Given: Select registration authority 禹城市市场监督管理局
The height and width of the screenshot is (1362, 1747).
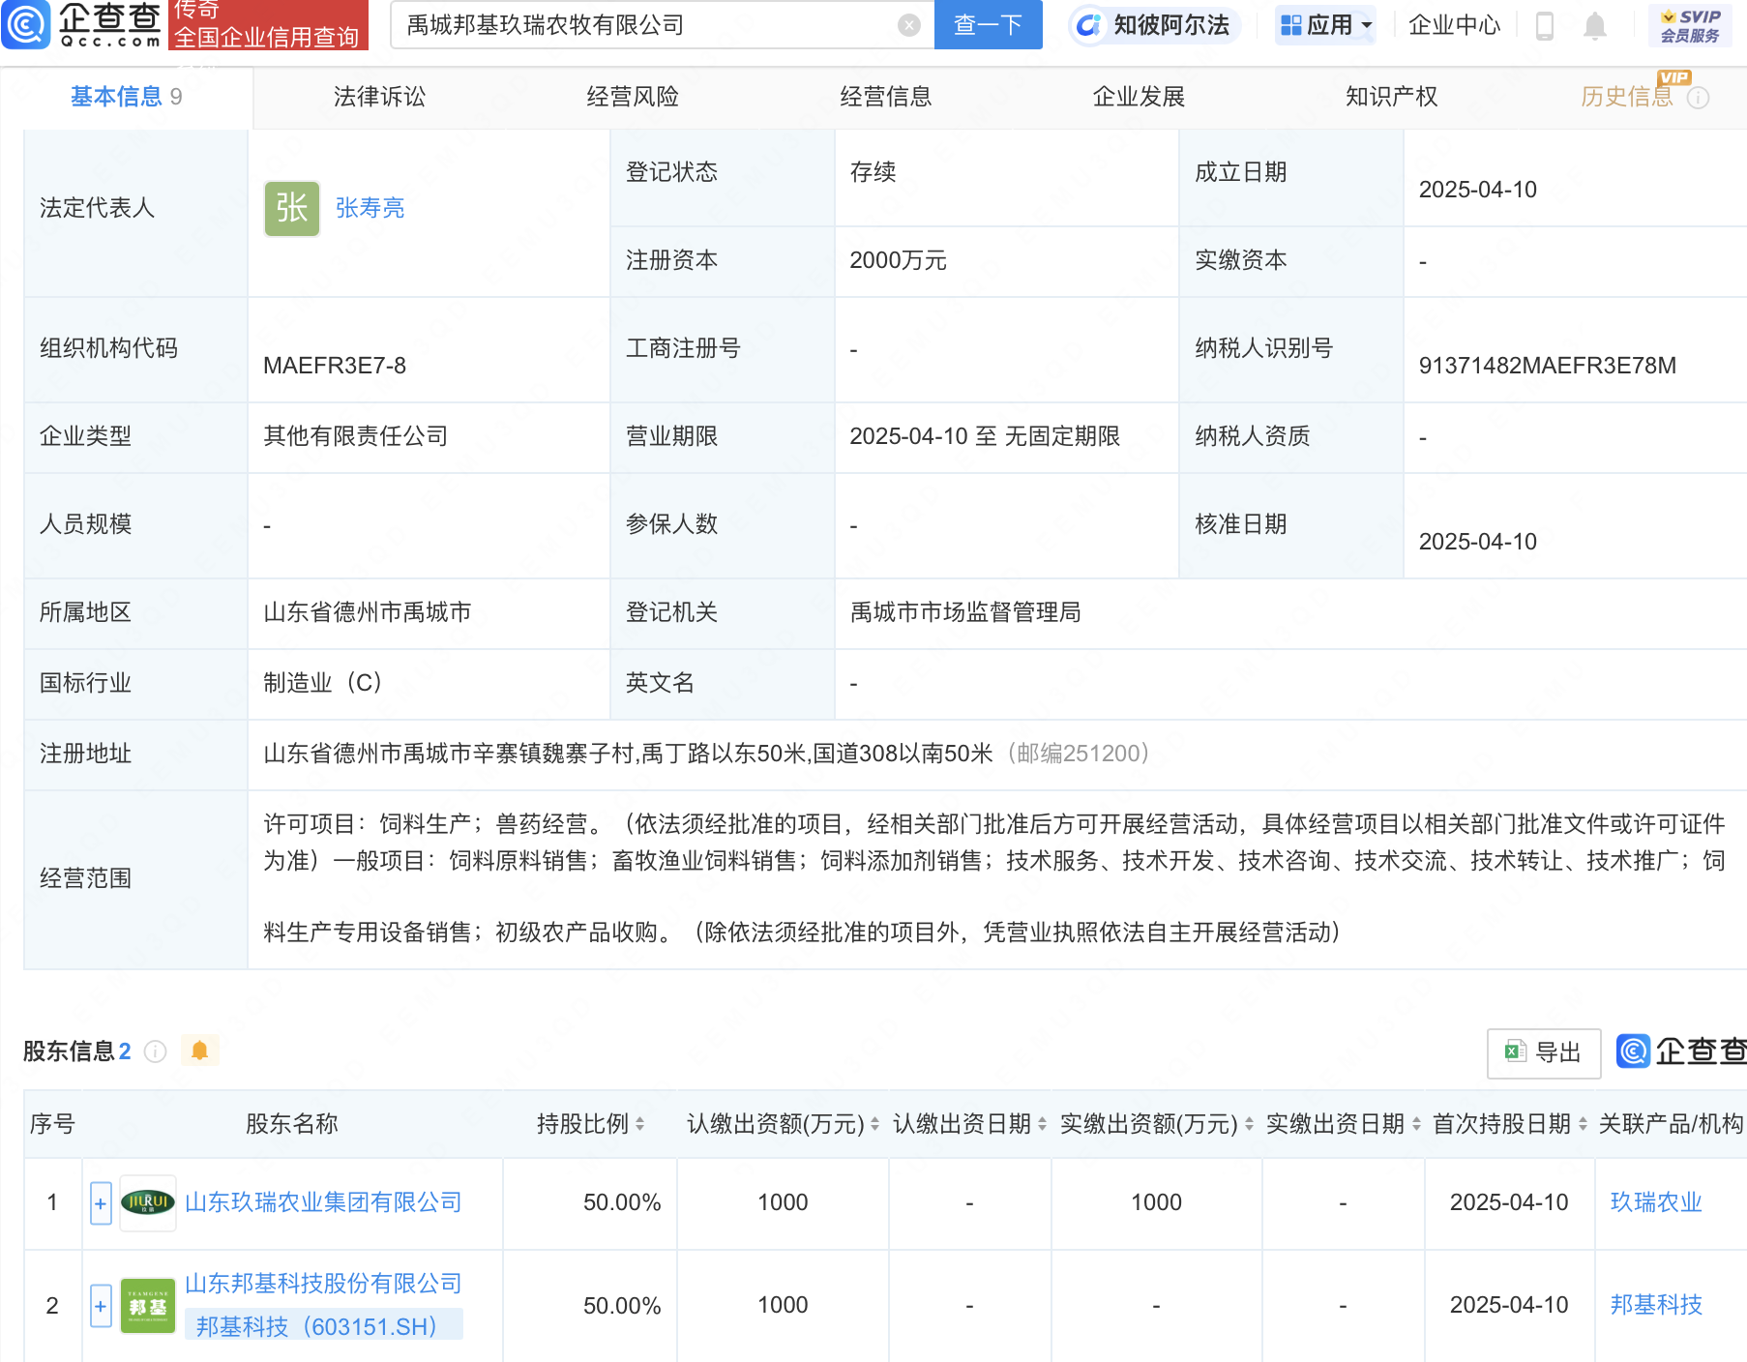Looking at the screenshot, I should 965,612.
